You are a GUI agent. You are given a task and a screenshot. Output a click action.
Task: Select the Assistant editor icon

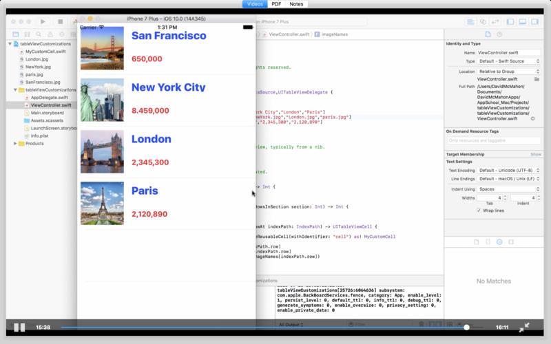483,22
